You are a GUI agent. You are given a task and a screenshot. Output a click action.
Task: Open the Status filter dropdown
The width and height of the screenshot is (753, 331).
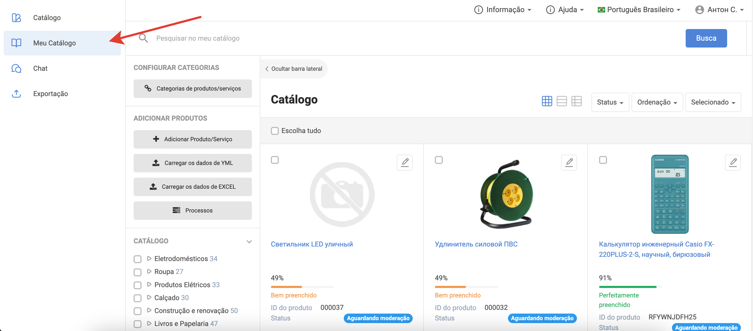pos(610,102)
